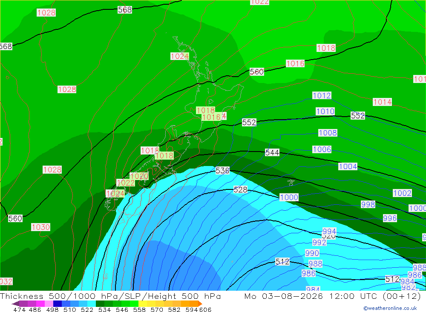Click the '510' legend scale value
This screenshot has width=426, height=312.
[x=70, y=309]
